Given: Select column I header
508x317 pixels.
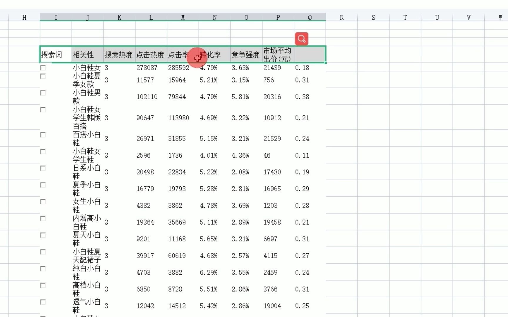Looking at the screenshot, I should (56, 17).
